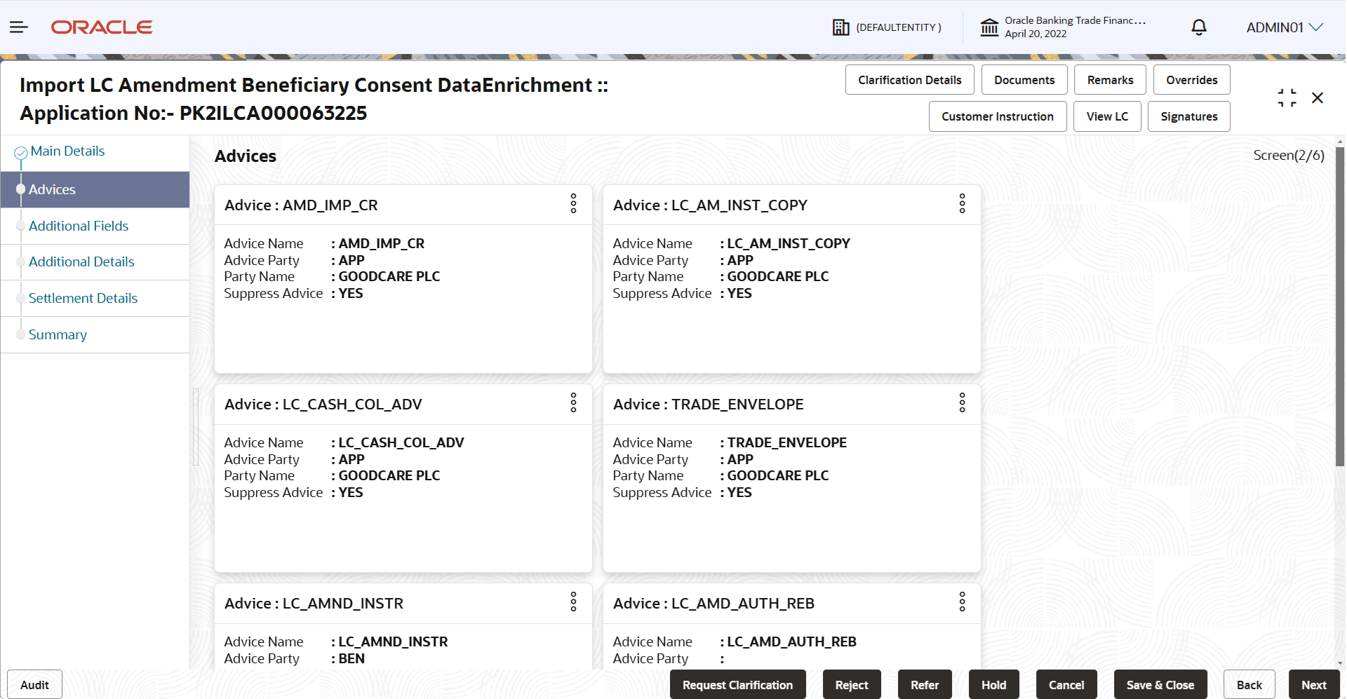This screenshot has height=699, width=1347.
Task: Open Signatures
Action: coord(1188,116)
